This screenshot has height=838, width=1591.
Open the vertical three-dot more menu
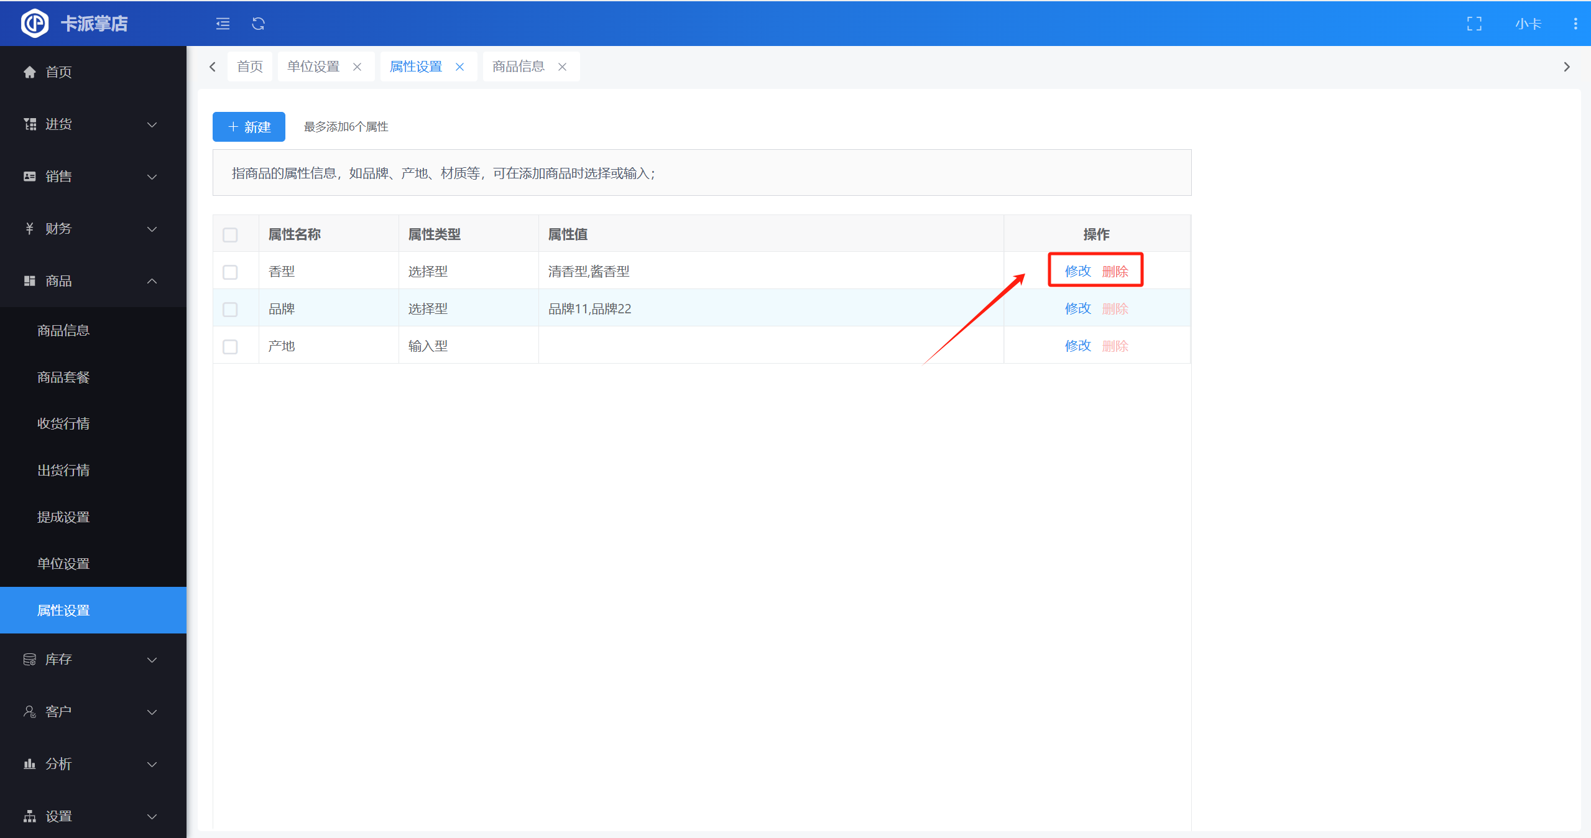point(1575,24)
